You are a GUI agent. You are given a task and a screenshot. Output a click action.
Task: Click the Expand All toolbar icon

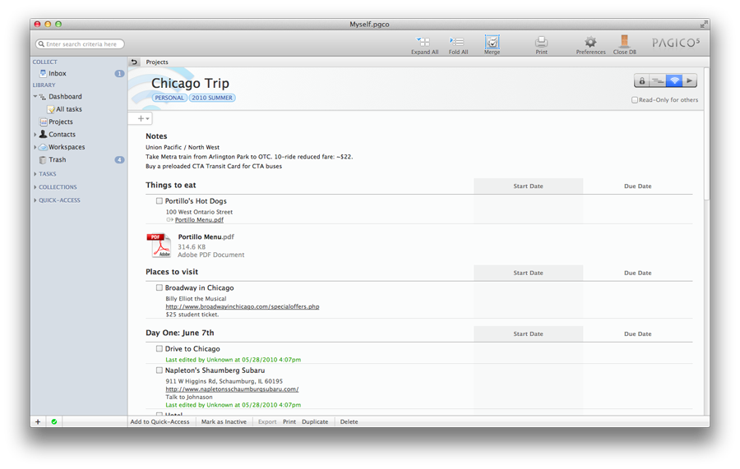(x=423, y=42)
